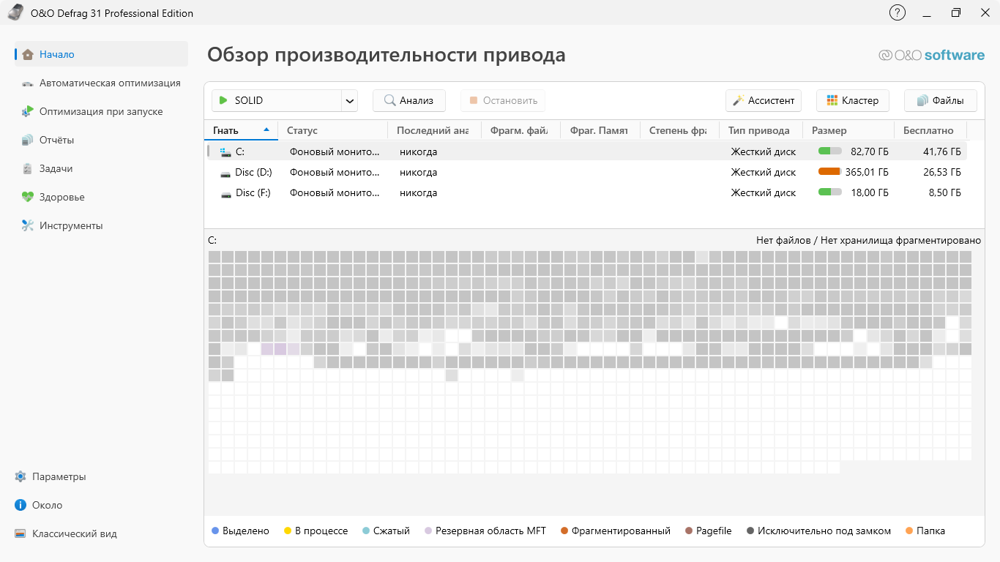Viewport: 1000px width, 562px height.
Task: Switch to Классический вид
Action: click(x=65, y=533)
